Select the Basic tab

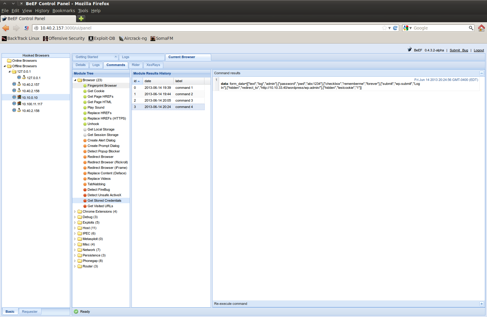(10, 312)
